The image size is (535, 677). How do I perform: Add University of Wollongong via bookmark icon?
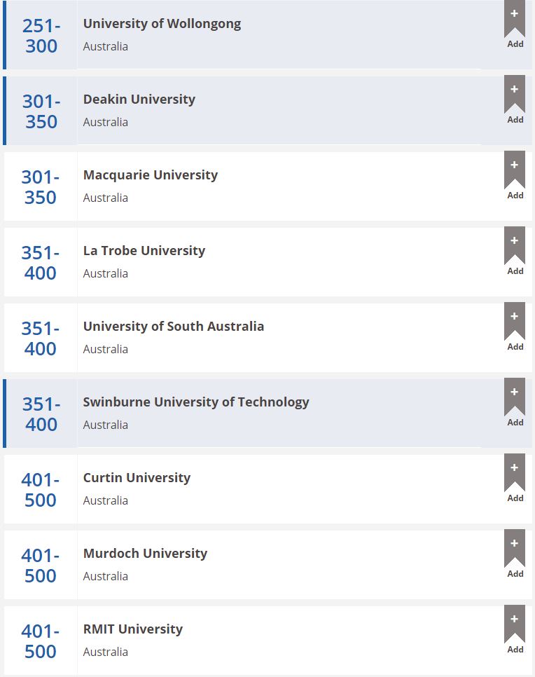[x=515, y=20]
